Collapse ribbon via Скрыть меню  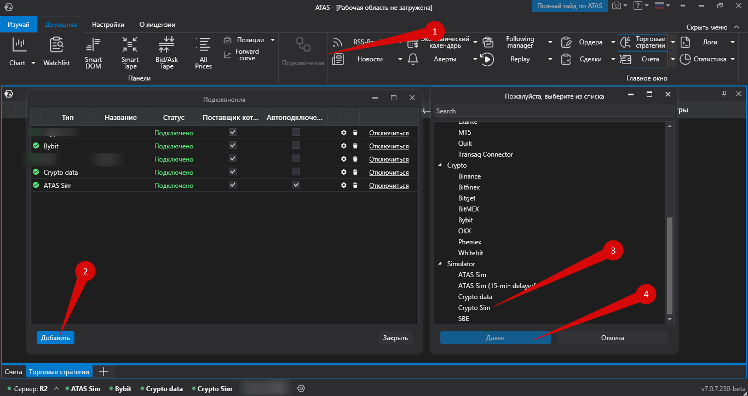click(711, 27)
